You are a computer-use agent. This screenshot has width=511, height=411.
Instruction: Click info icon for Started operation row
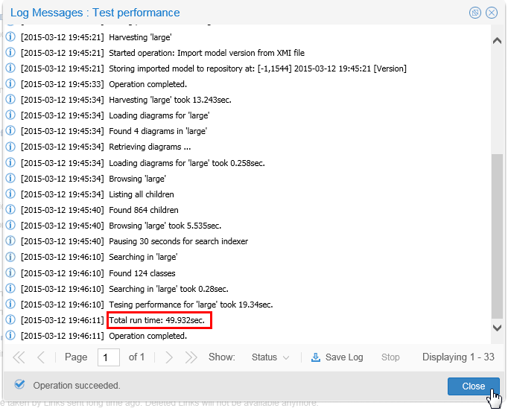(x=10, y=52)
